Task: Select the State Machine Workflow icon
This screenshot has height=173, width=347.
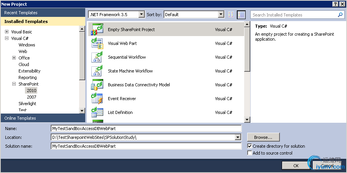Action: [x=97, y=71]
